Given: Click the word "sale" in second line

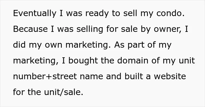Looking at the screenshot, I should (x=129, y=29).
